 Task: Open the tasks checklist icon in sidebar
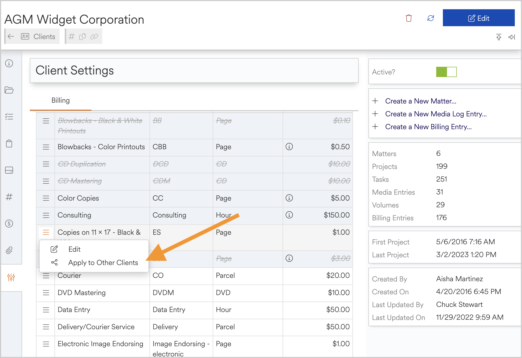point(9,117)
